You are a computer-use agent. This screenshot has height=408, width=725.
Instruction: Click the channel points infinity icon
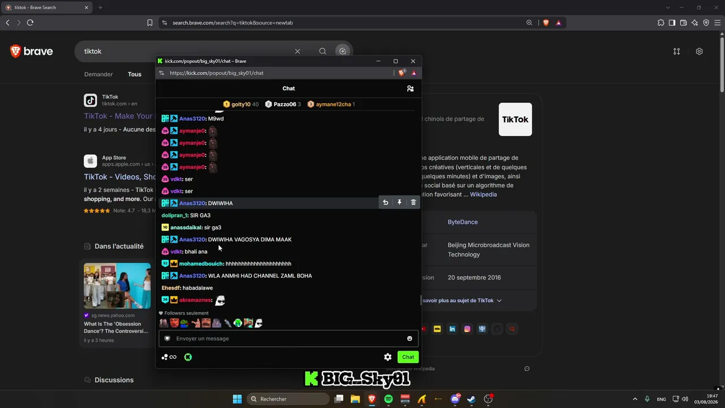169,357
